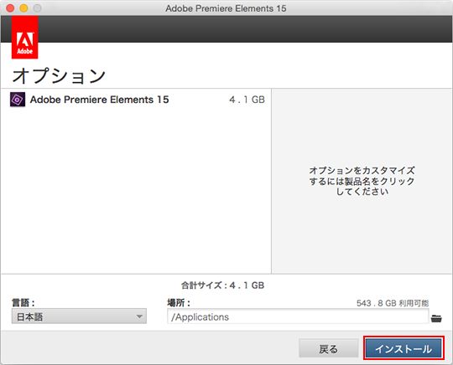
Task: Click the dropdown arrow beside 日本語
Action: pyautogui.click(x=139, y=316)
